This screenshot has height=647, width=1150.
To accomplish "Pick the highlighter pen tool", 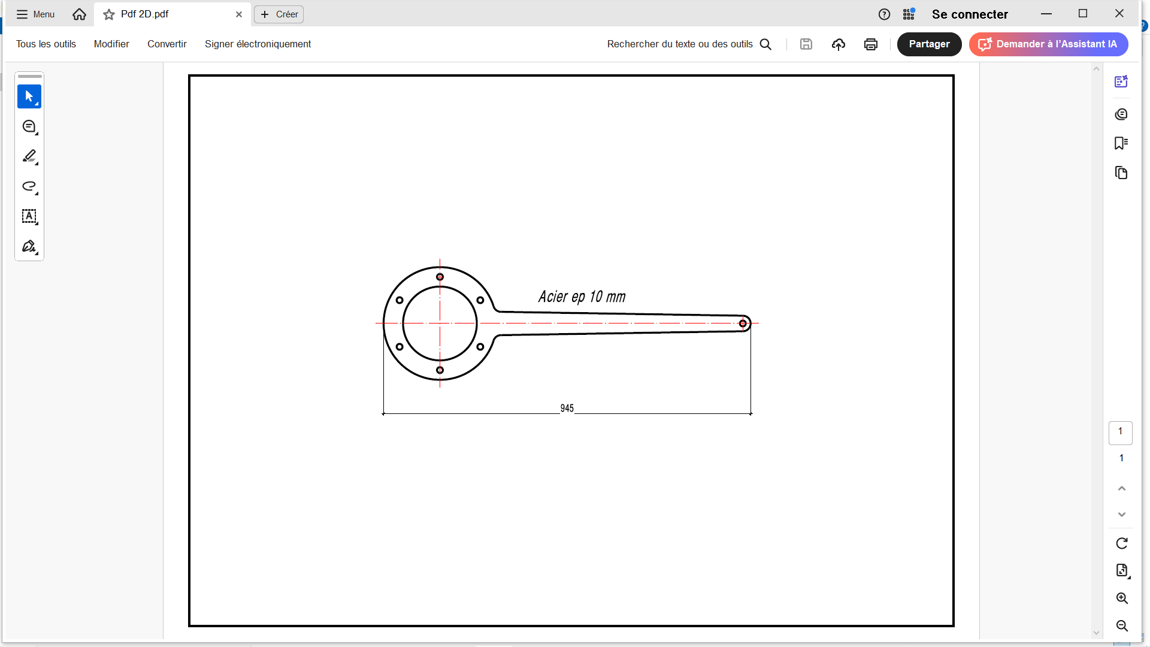I will tap(29, 156).
